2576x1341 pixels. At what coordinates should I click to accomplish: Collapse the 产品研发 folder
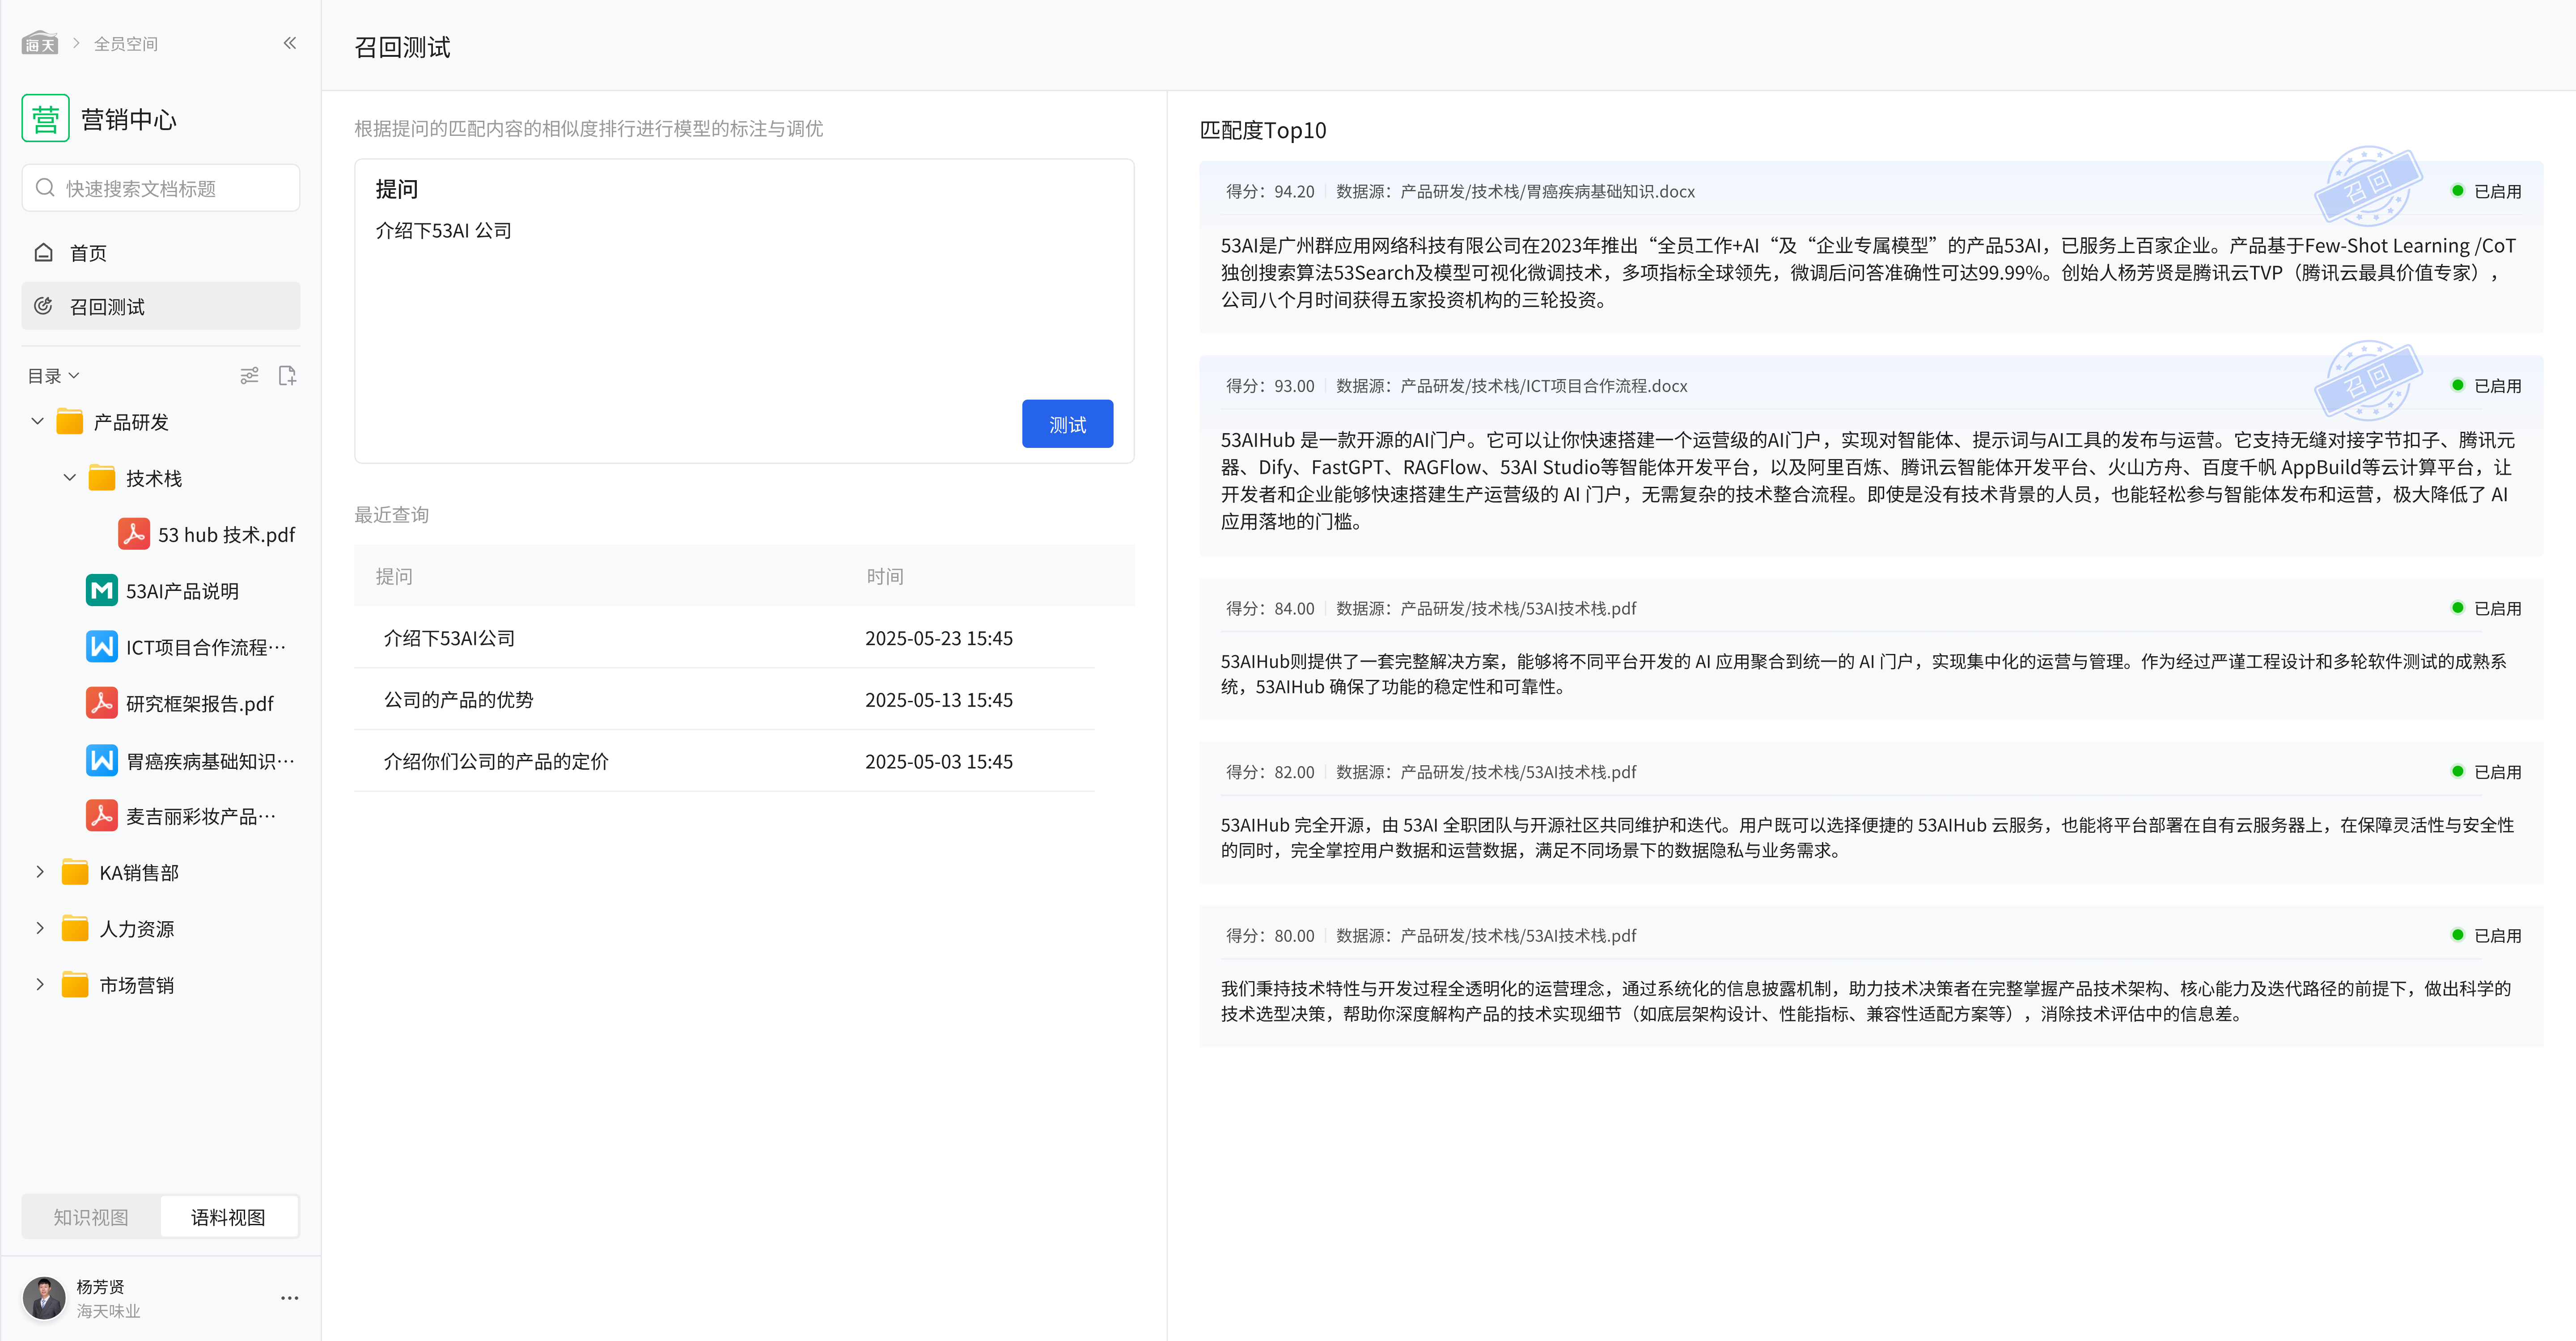[x=38, y=422]
